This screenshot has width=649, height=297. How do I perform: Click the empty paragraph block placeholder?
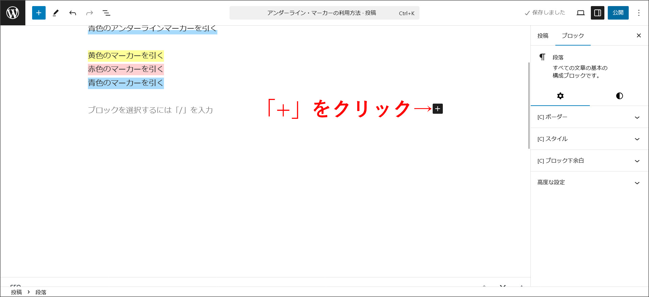[x=150, y=110]
